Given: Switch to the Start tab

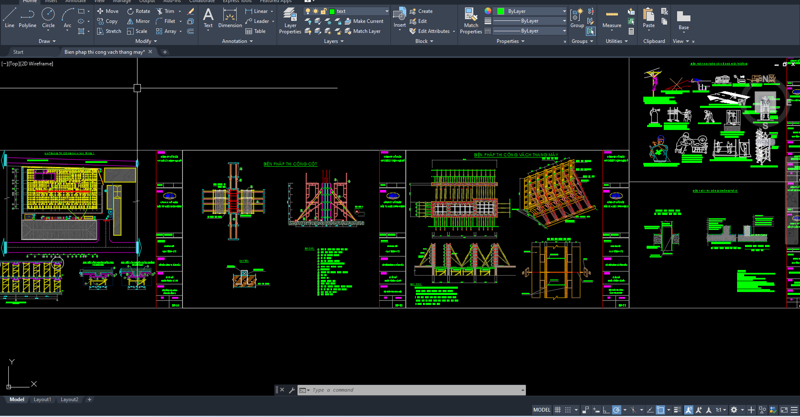Looking at the screenshot, I should click(x=18, y=52).
